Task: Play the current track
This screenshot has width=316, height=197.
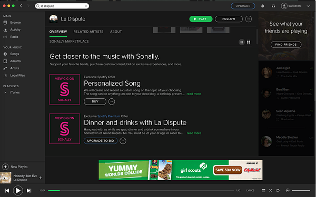Action: click(18, 190)
